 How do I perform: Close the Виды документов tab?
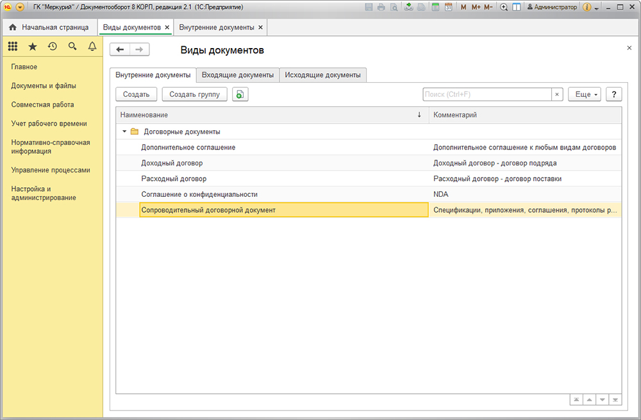167,28
